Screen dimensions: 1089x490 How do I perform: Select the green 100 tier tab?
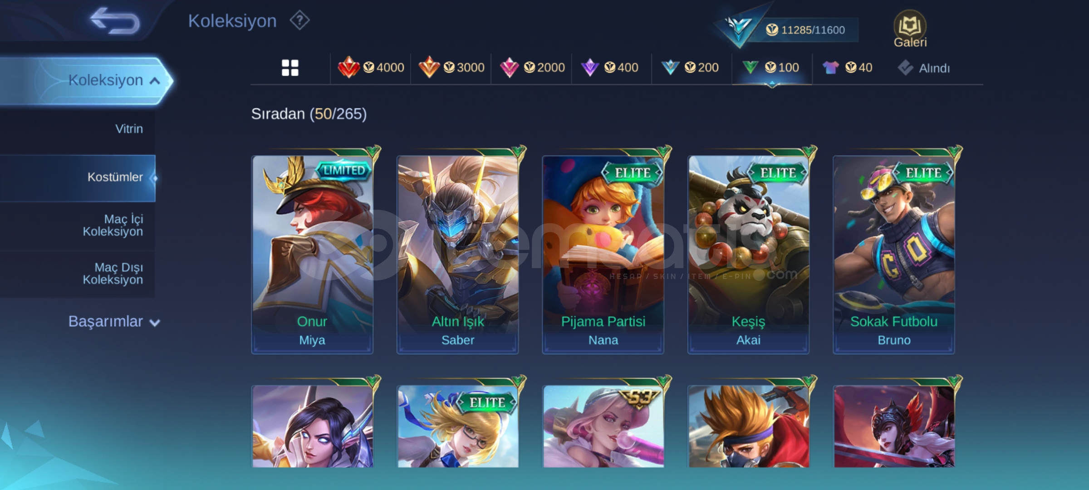[770, 68]
